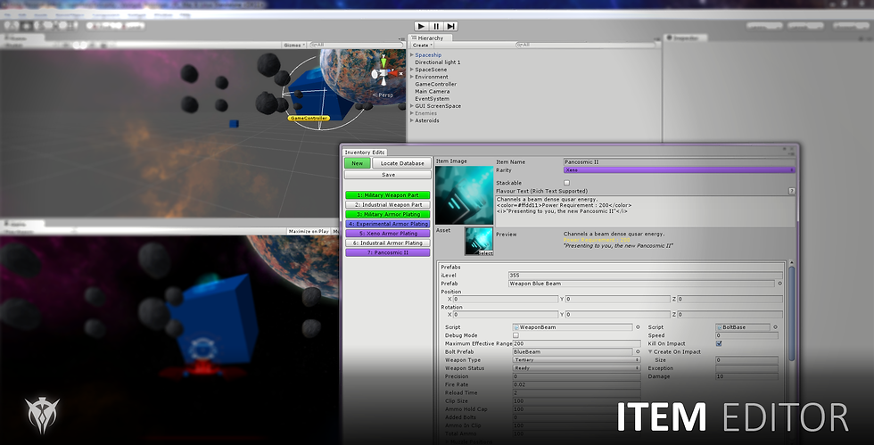The width and height of the screenshot is (874, 445).
Task: Click into the Flavour Text area
Action: click(x=645, y=210)
